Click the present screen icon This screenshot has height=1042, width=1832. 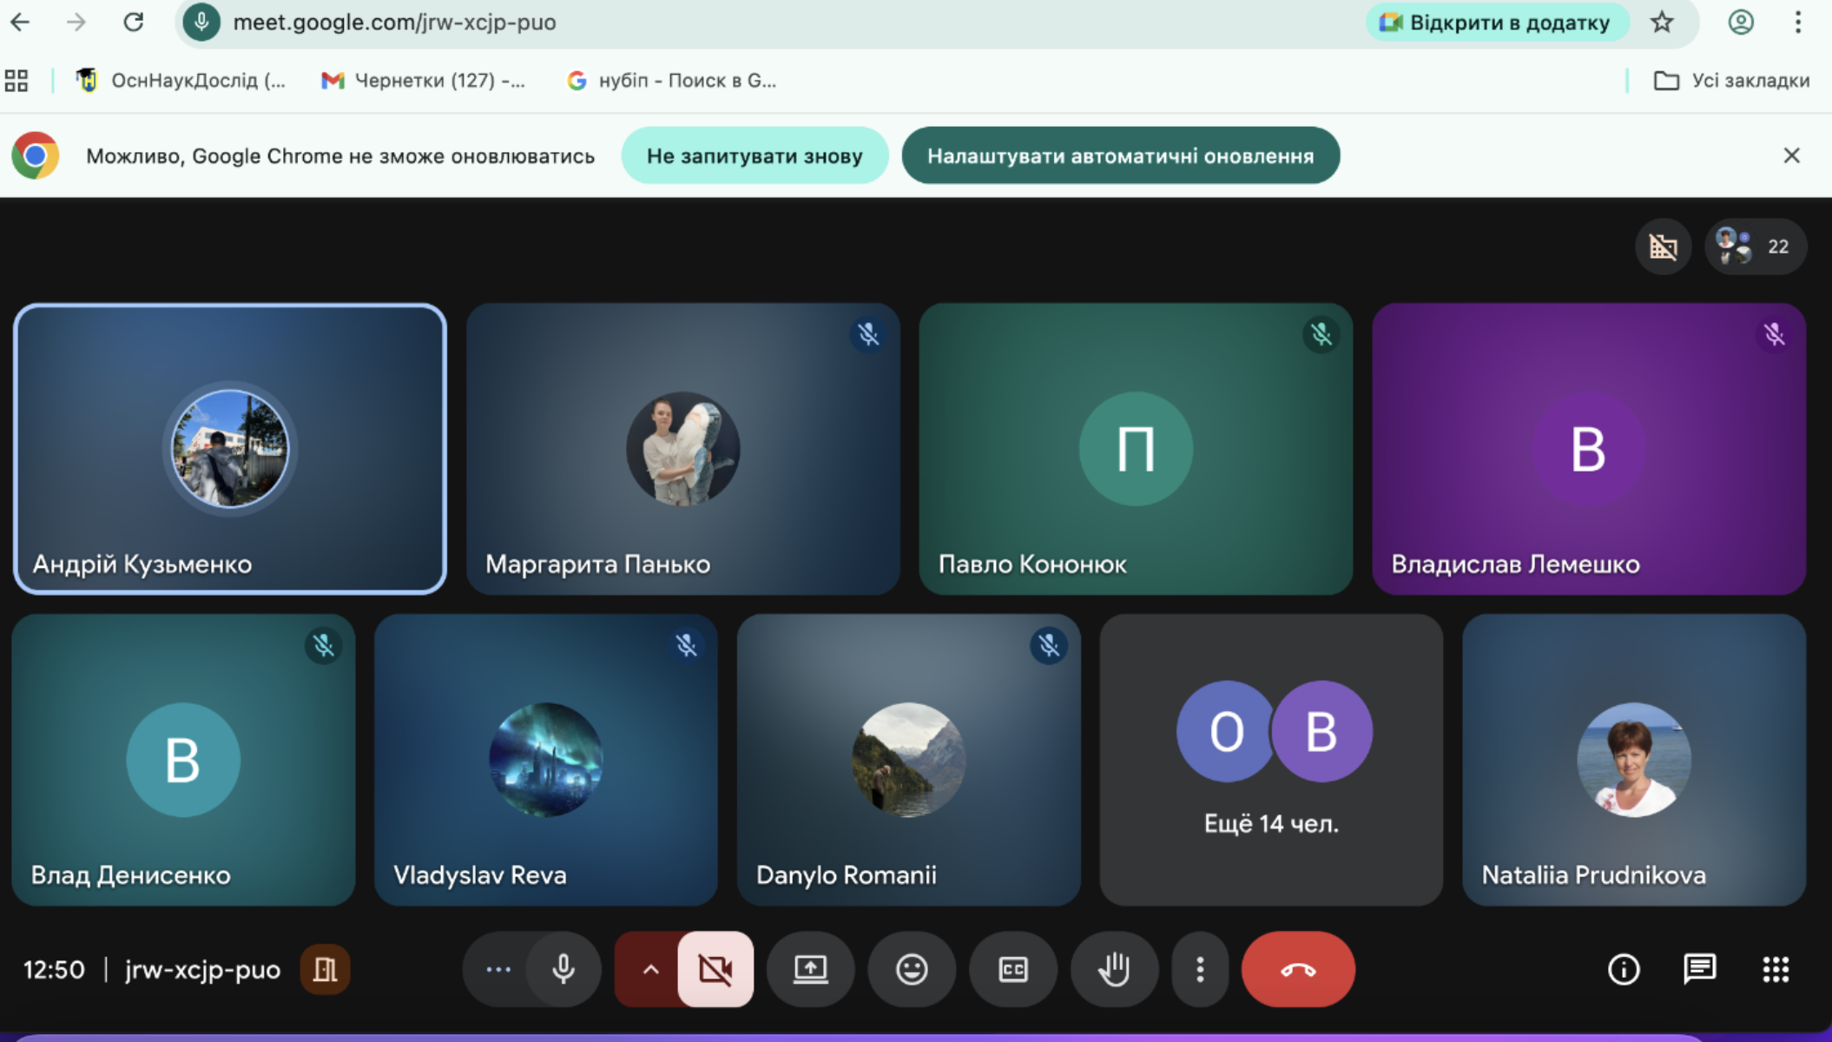811,969
